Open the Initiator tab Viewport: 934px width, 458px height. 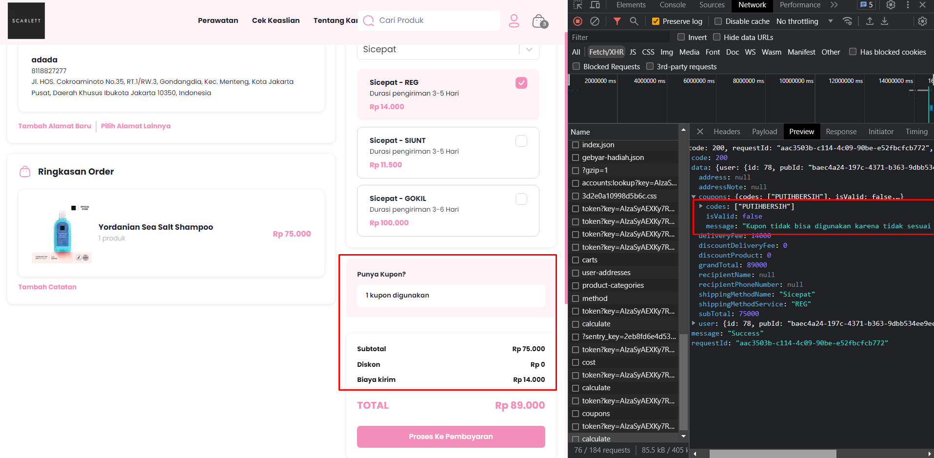[x=881, y=132]
